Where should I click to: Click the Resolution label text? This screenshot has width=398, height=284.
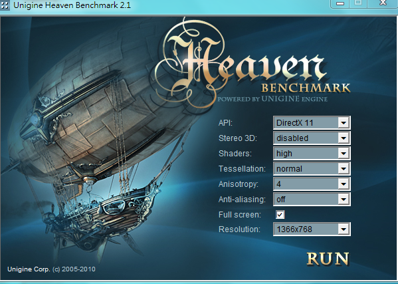click(239, 229)
